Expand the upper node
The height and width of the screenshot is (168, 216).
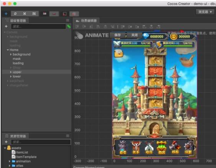(x=11, y=72)
